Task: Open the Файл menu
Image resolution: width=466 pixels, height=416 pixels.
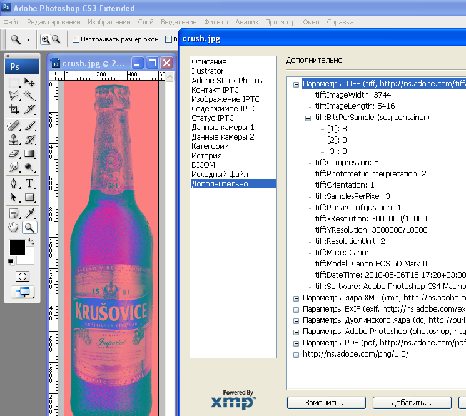Action: pos(12,22)
